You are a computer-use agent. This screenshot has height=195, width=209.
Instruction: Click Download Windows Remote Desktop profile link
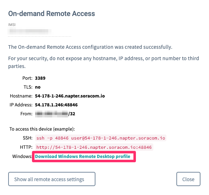click(83, 156)
